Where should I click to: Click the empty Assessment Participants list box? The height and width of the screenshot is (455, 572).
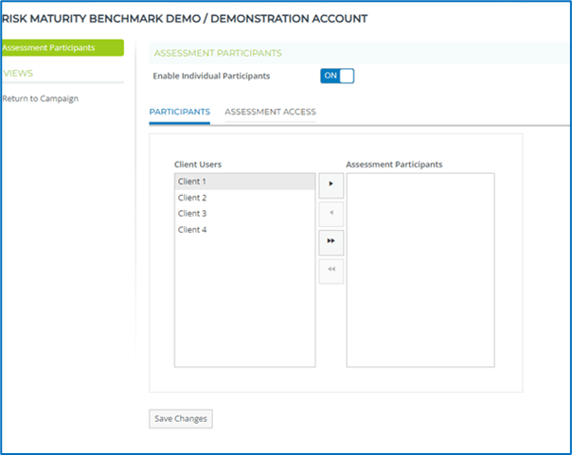tap(420, 270)
